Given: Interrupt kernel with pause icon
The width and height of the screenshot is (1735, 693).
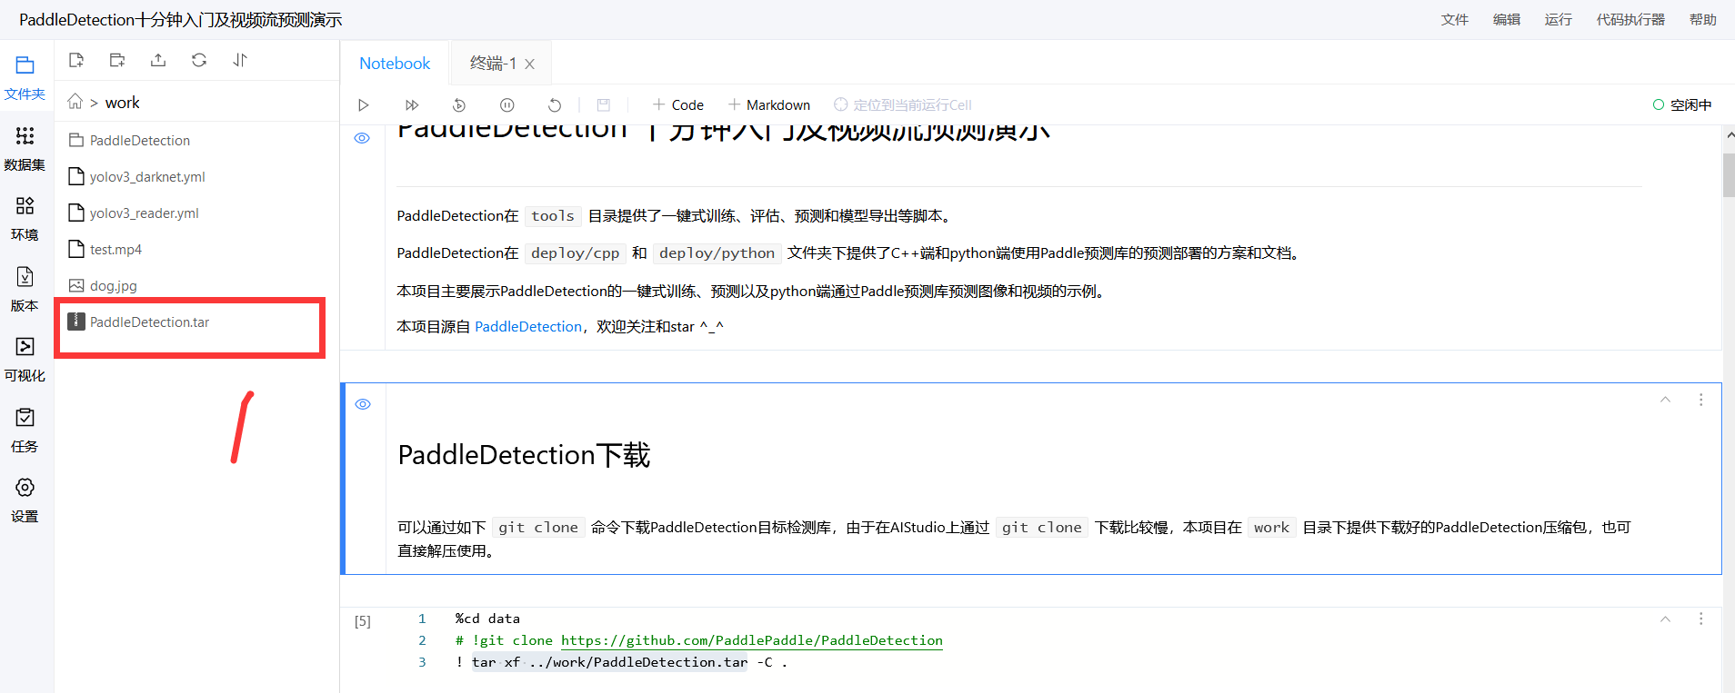Looking at the screenshot, I should point(507,105).
